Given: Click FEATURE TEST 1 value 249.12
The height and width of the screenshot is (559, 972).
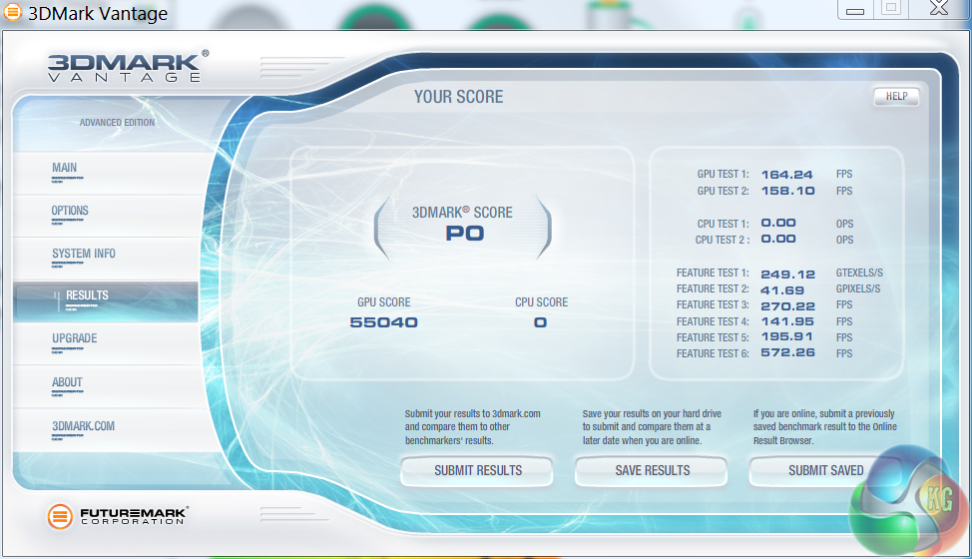Looking at the screenshot, I should click(x=788, y=274).
